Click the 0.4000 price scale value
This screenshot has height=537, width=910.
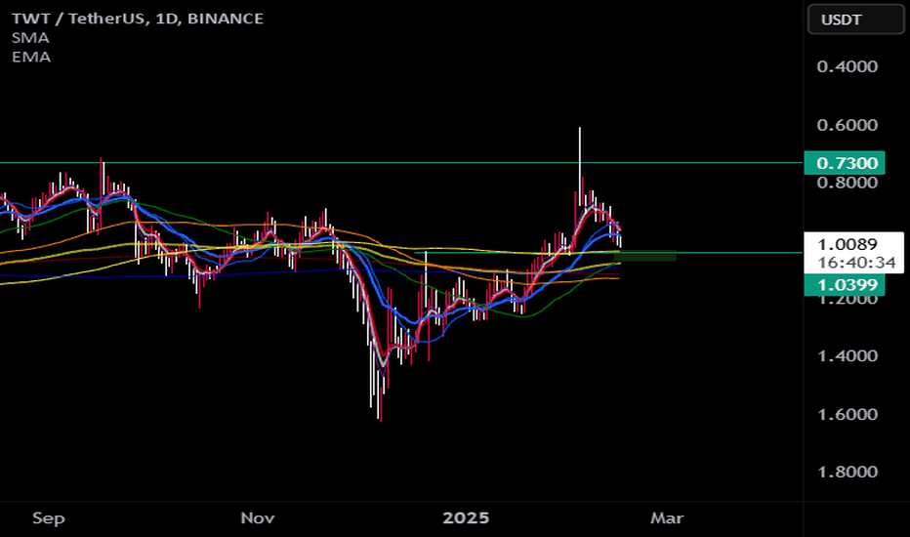click(848, 66)
